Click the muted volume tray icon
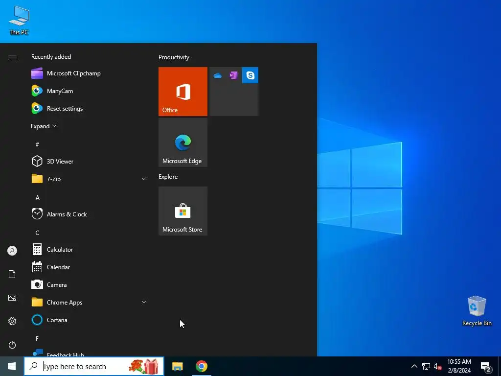This screenshot has height=376, width=501. pyautogui.click(x=437, y=366)
